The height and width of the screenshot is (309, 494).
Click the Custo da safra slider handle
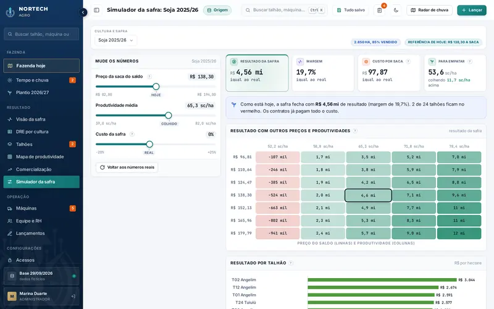pos(149,144)
